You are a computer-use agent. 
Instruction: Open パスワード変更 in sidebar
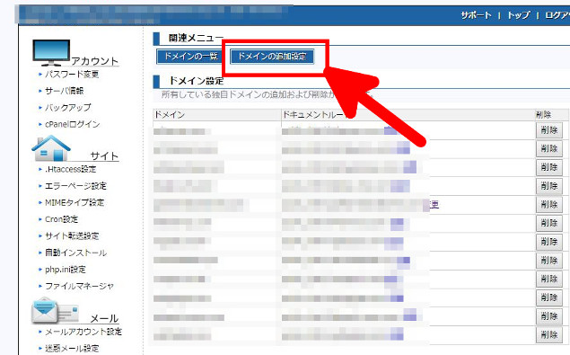point(72,75)
